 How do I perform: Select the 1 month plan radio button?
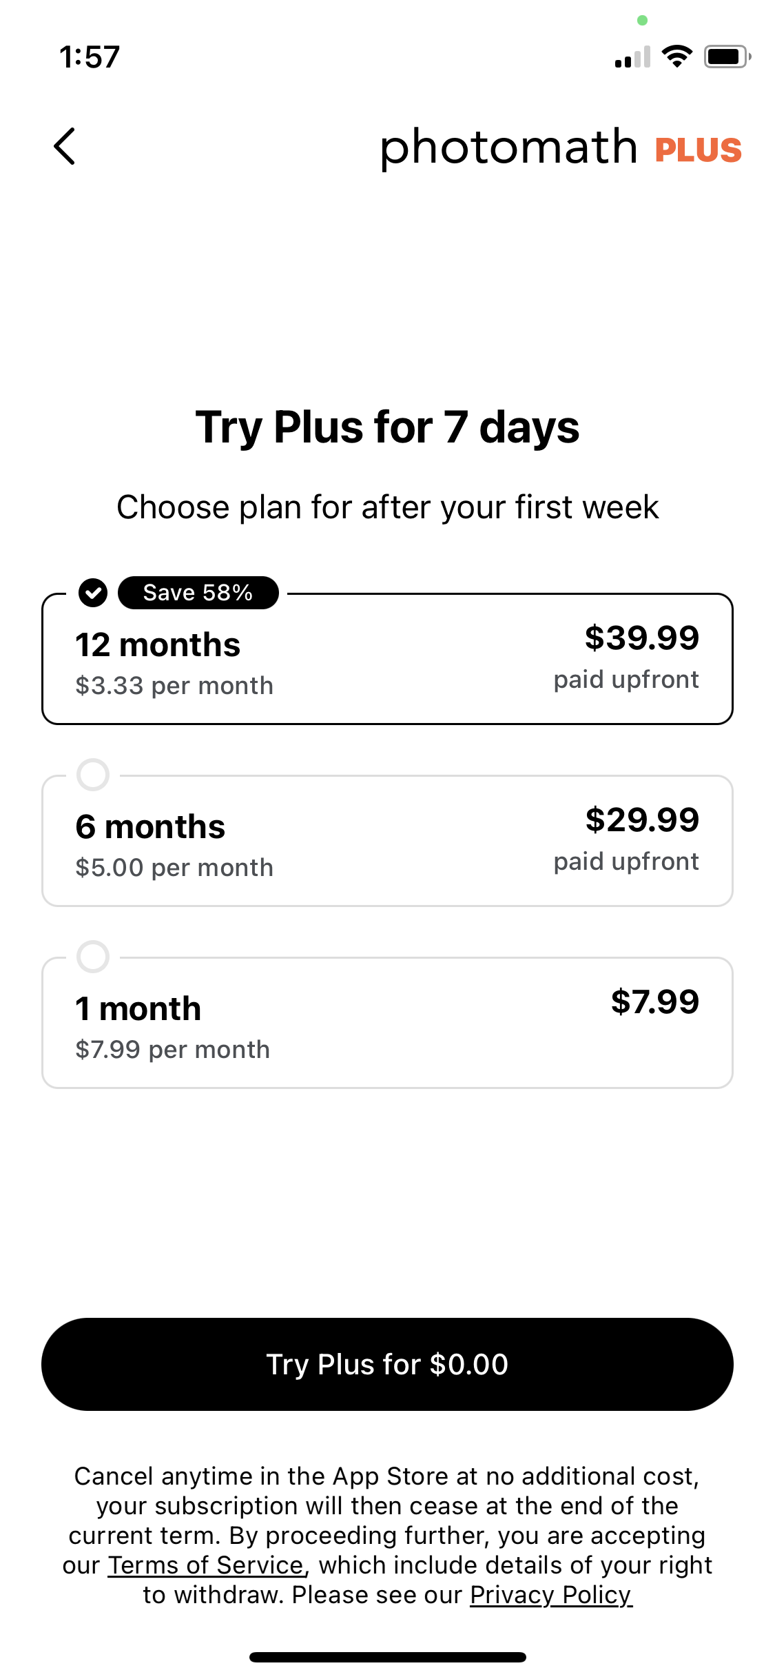(93, 957)
